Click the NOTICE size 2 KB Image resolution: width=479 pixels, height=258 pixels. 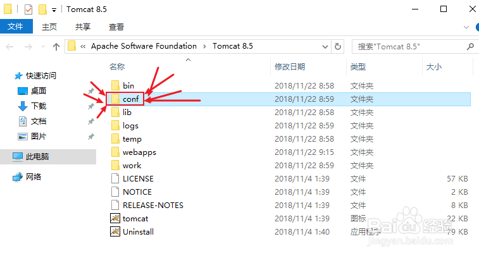point(460,192)
